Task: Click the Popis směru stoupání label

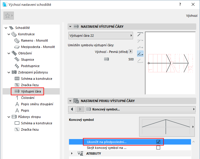Action: 37,104
